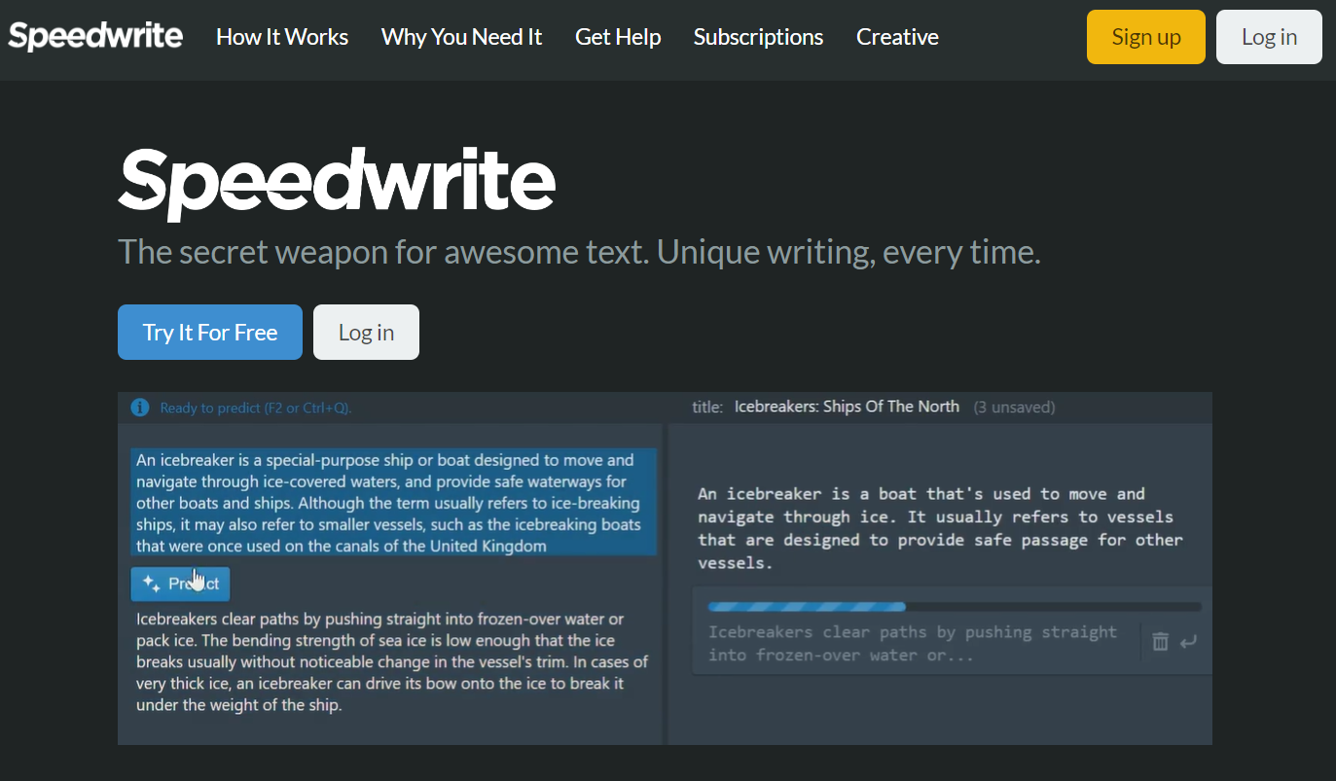
Task: Open the Get Help menu item
Action: pyautogui.click(x=618, y=37)
